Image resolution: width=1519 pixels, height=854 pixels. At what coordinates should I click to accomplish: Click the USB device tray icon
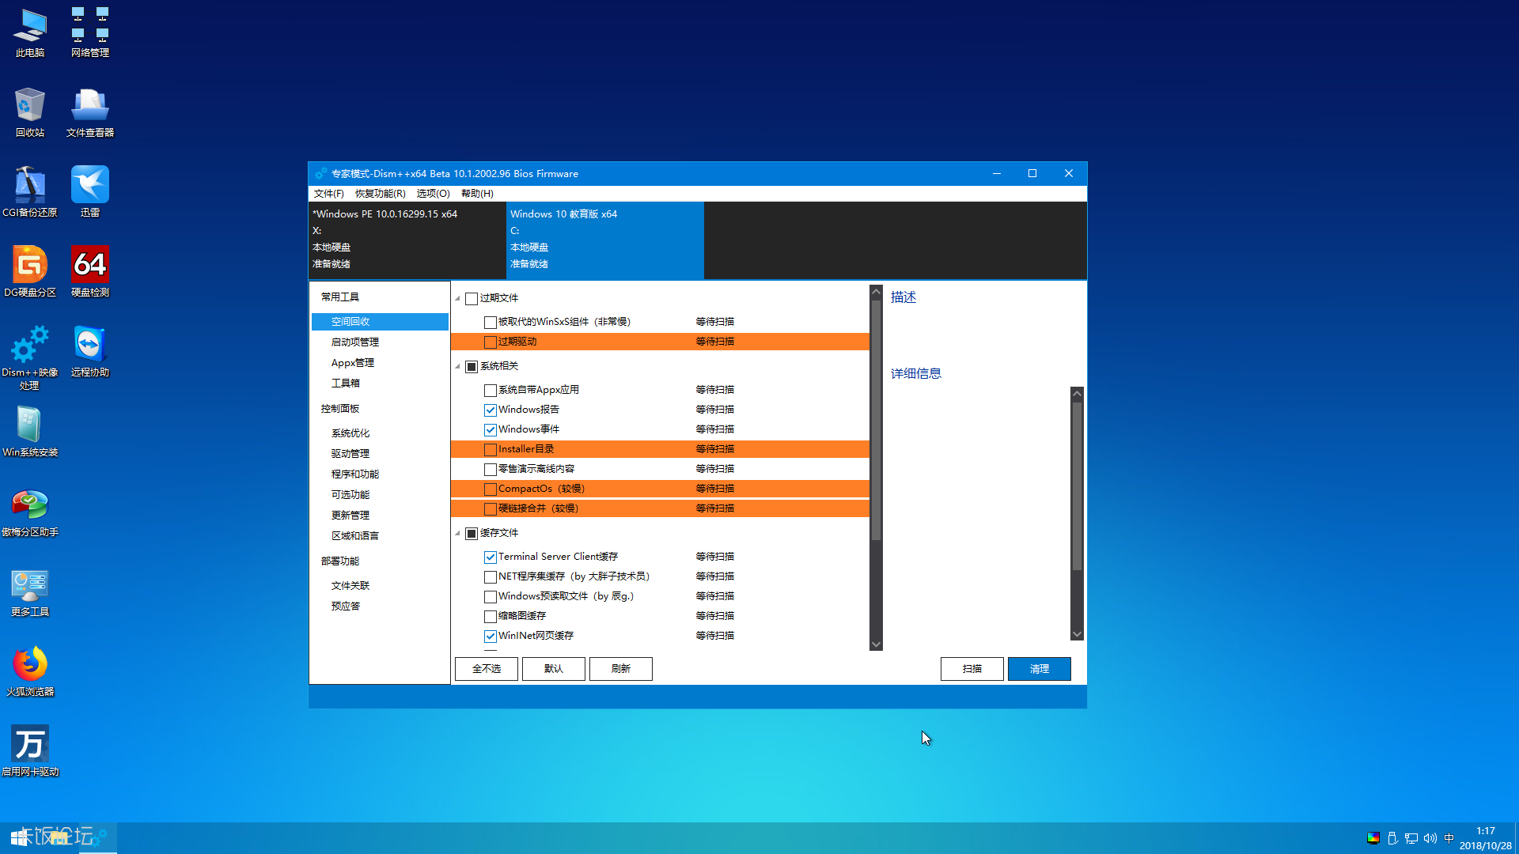point(1392,838)
